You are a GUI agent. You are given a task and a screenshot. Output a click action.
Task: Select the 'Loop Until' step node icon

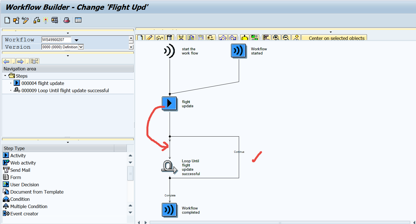[x=169, y=167]
